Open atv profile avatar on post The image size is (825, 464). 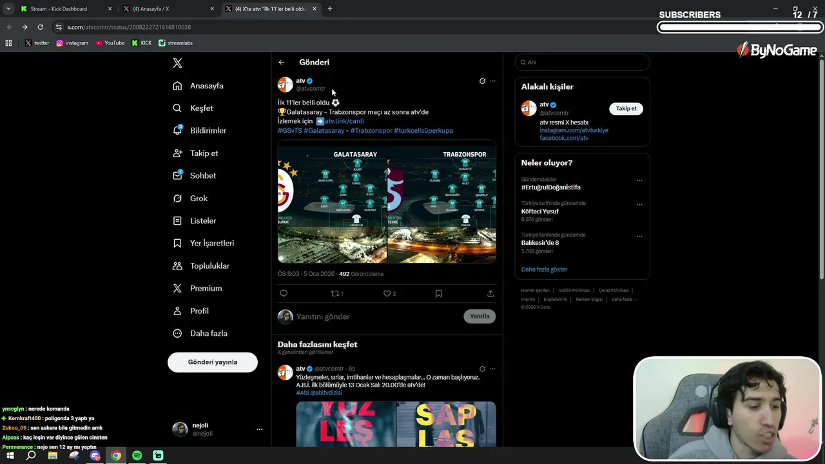[x=285, y=84]
